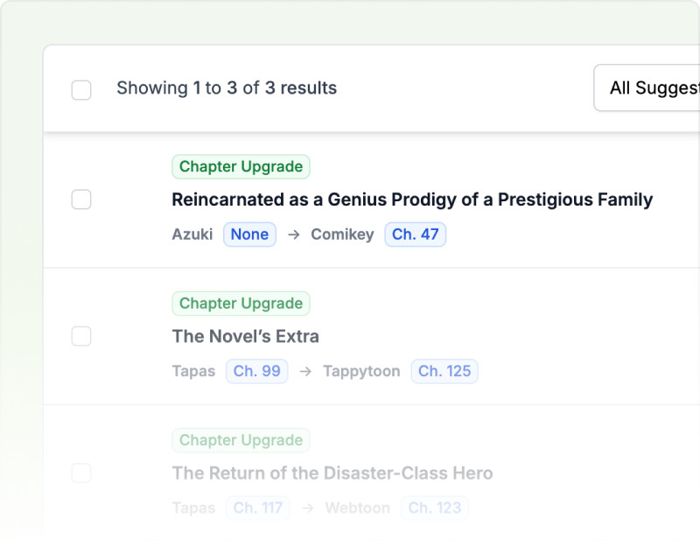700x560 pixels.
Task: Click the Ch. 117 Tapas badge
Action: click(257, 507)
